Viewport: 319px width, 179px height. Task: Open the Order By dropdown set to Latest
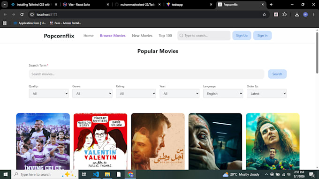(267, 93)
